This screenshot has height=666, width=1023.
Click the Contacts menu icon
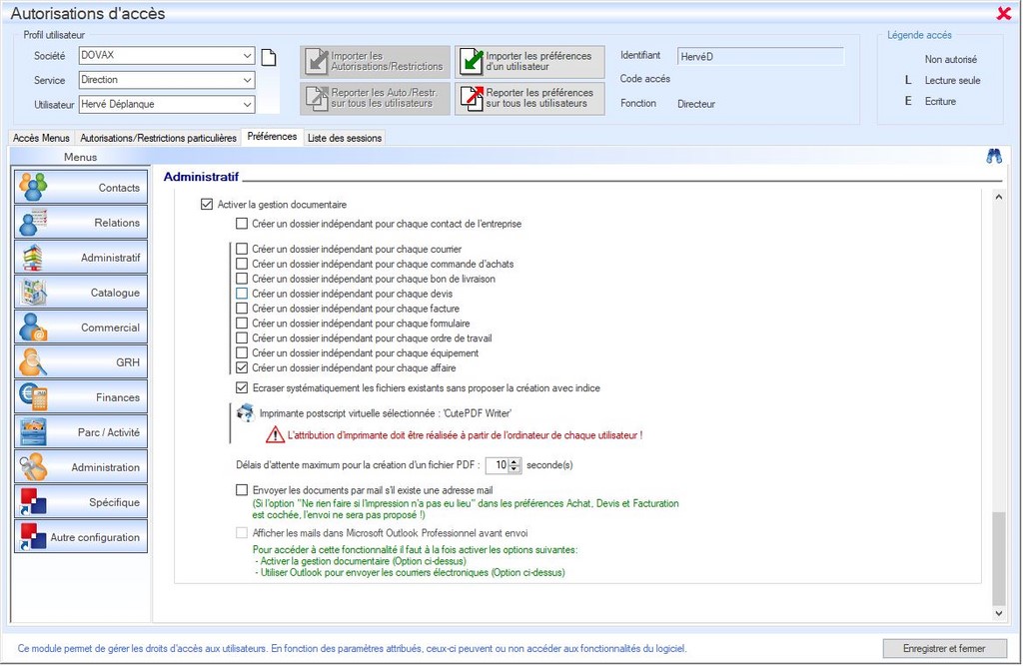33,187
